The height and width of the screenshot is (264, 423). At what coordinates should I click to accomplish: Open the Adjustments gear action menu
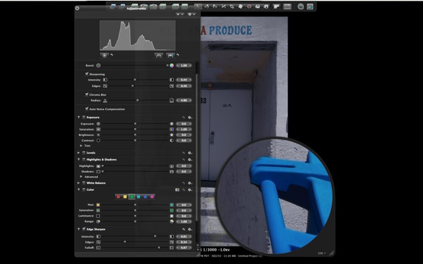(191, 14)
